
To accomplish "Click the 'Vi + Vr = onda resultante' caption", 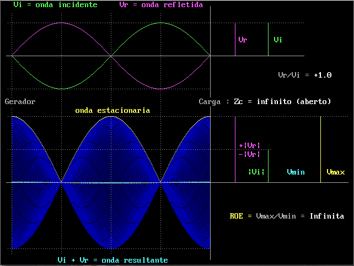I will tap(112, 260).
